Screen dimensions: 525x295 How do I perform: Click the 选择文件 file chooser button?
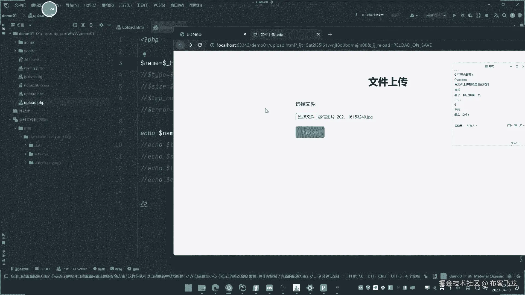coord(306,117)
